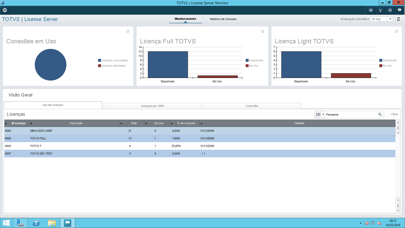Click the blue Conexões em Uso pie chart
The height and width of the screenshot is (228, 405).
tap(51, 65)
